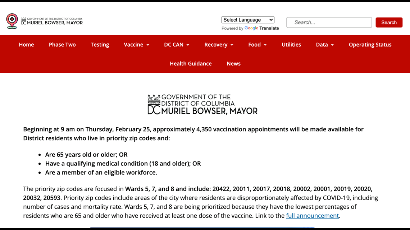Click into the Search input field
The image size is (410, 230).
[x=329, y=23]
